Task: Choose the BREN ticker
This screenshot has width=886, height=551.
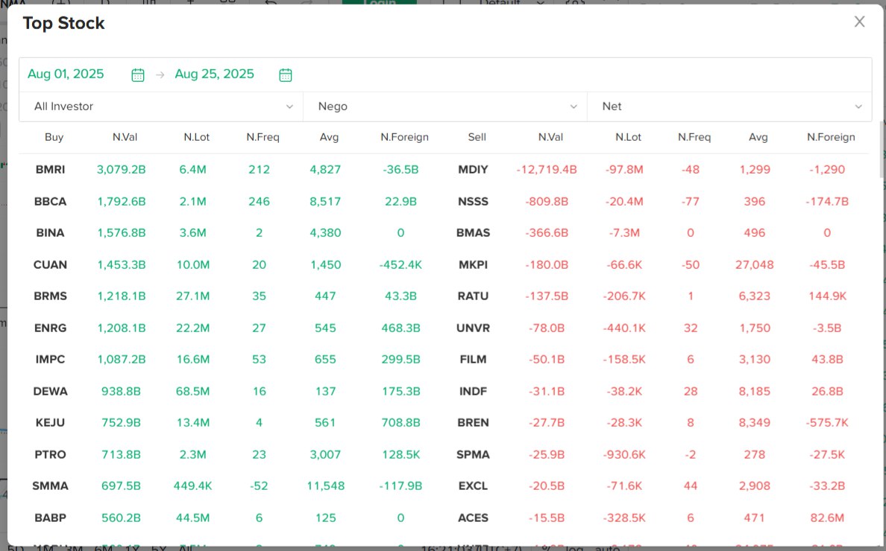Action: [473, 422]
